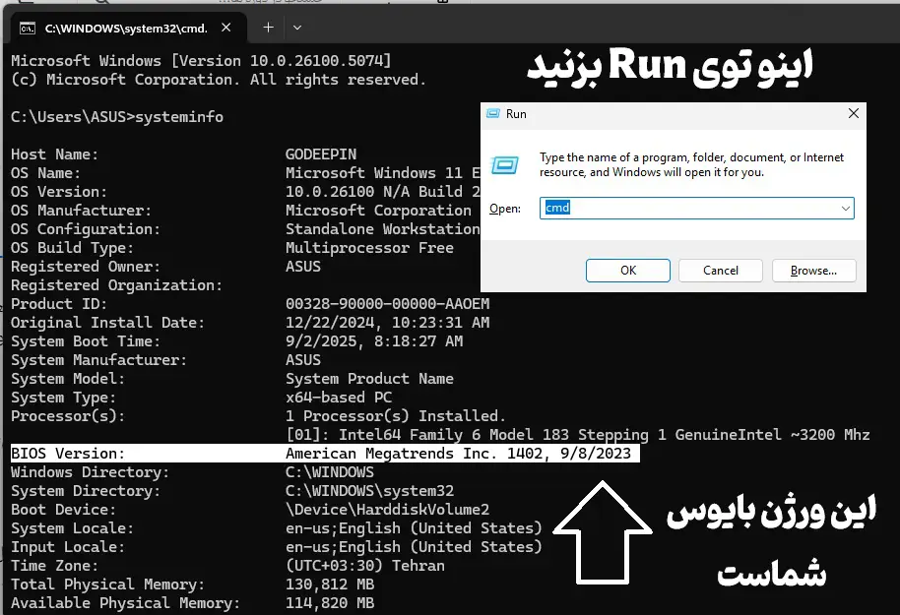Screen dimensions: 900x615
Task: Click the 1 Processor(s) Installed. line
Action: 396,416
